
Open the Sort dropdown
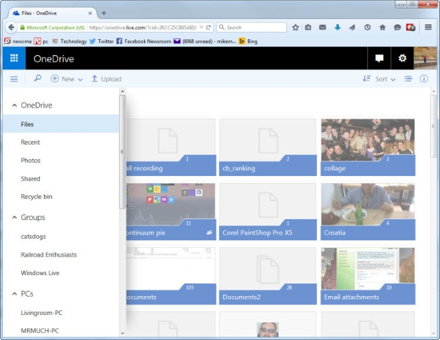[x=381, y=79]
